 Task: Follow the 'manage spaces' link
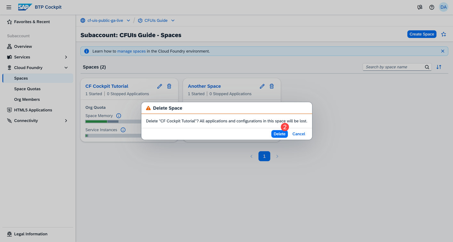(131, 51)
